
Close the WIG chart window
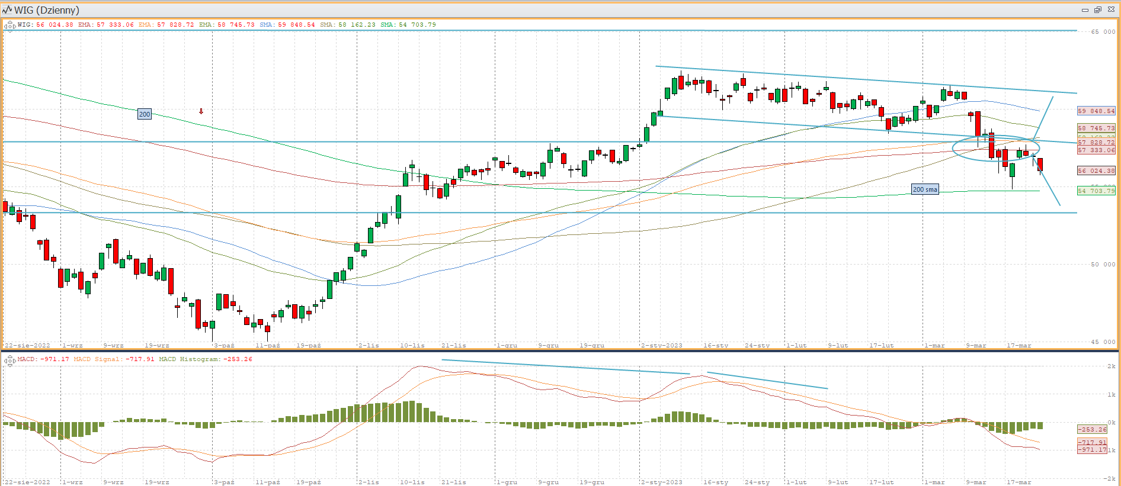click(x=1111, y=10)
